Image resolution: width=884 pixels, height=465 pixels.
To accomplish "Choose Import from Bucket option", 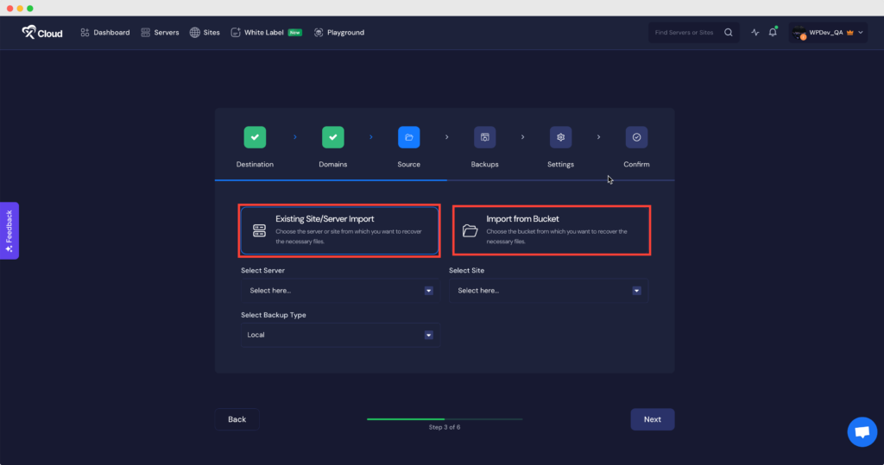I will pyautogui.click(x=551, y=230).
